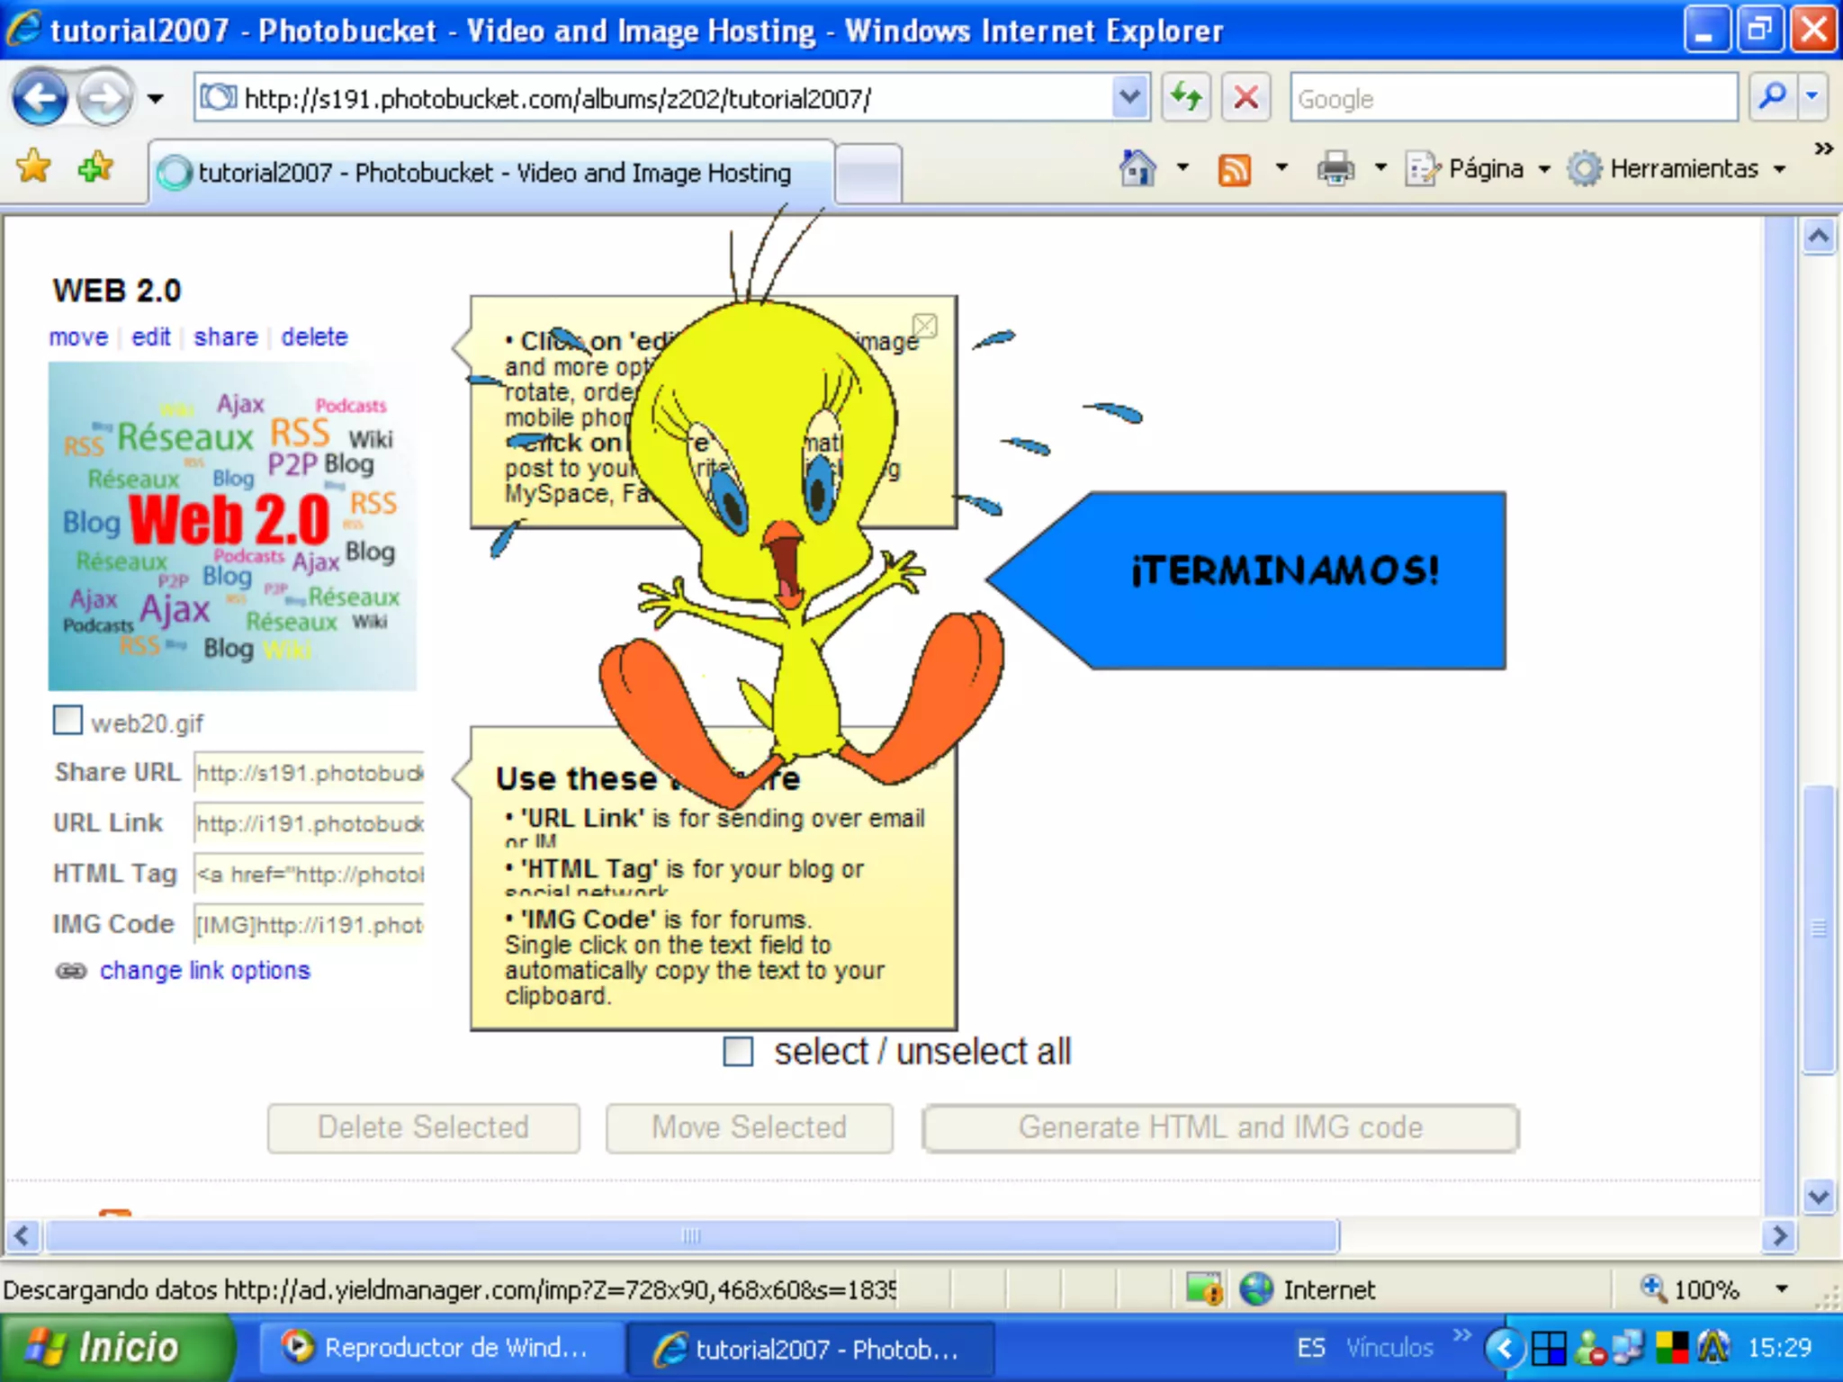Click the browser Back arrow button

coord(40,97)
